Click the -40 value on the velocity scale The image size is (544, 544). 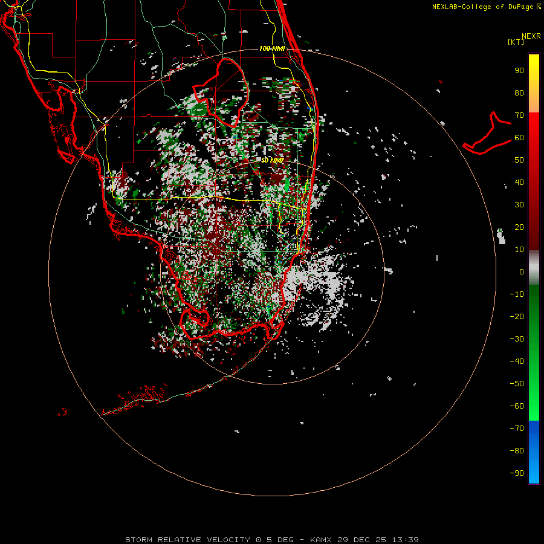tap(517, 361)
